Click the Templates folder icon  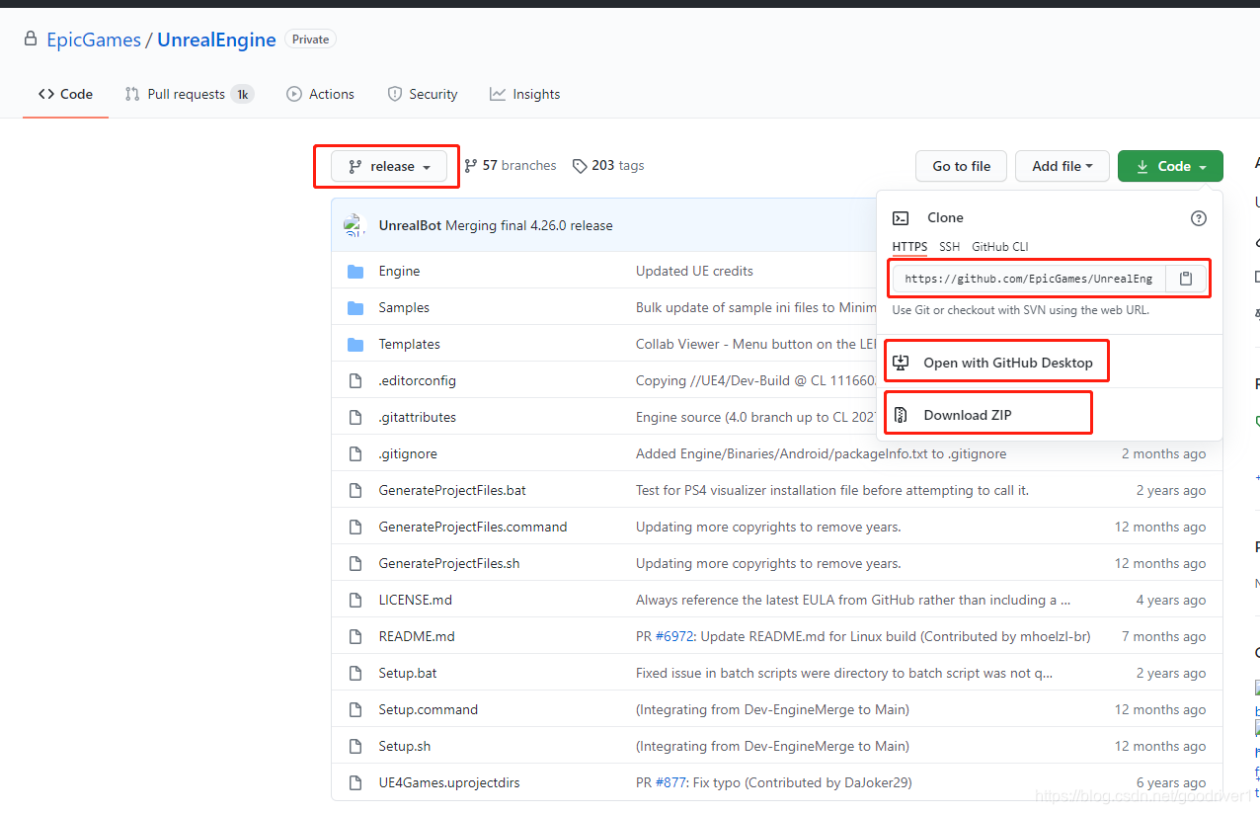click(355, 344)
